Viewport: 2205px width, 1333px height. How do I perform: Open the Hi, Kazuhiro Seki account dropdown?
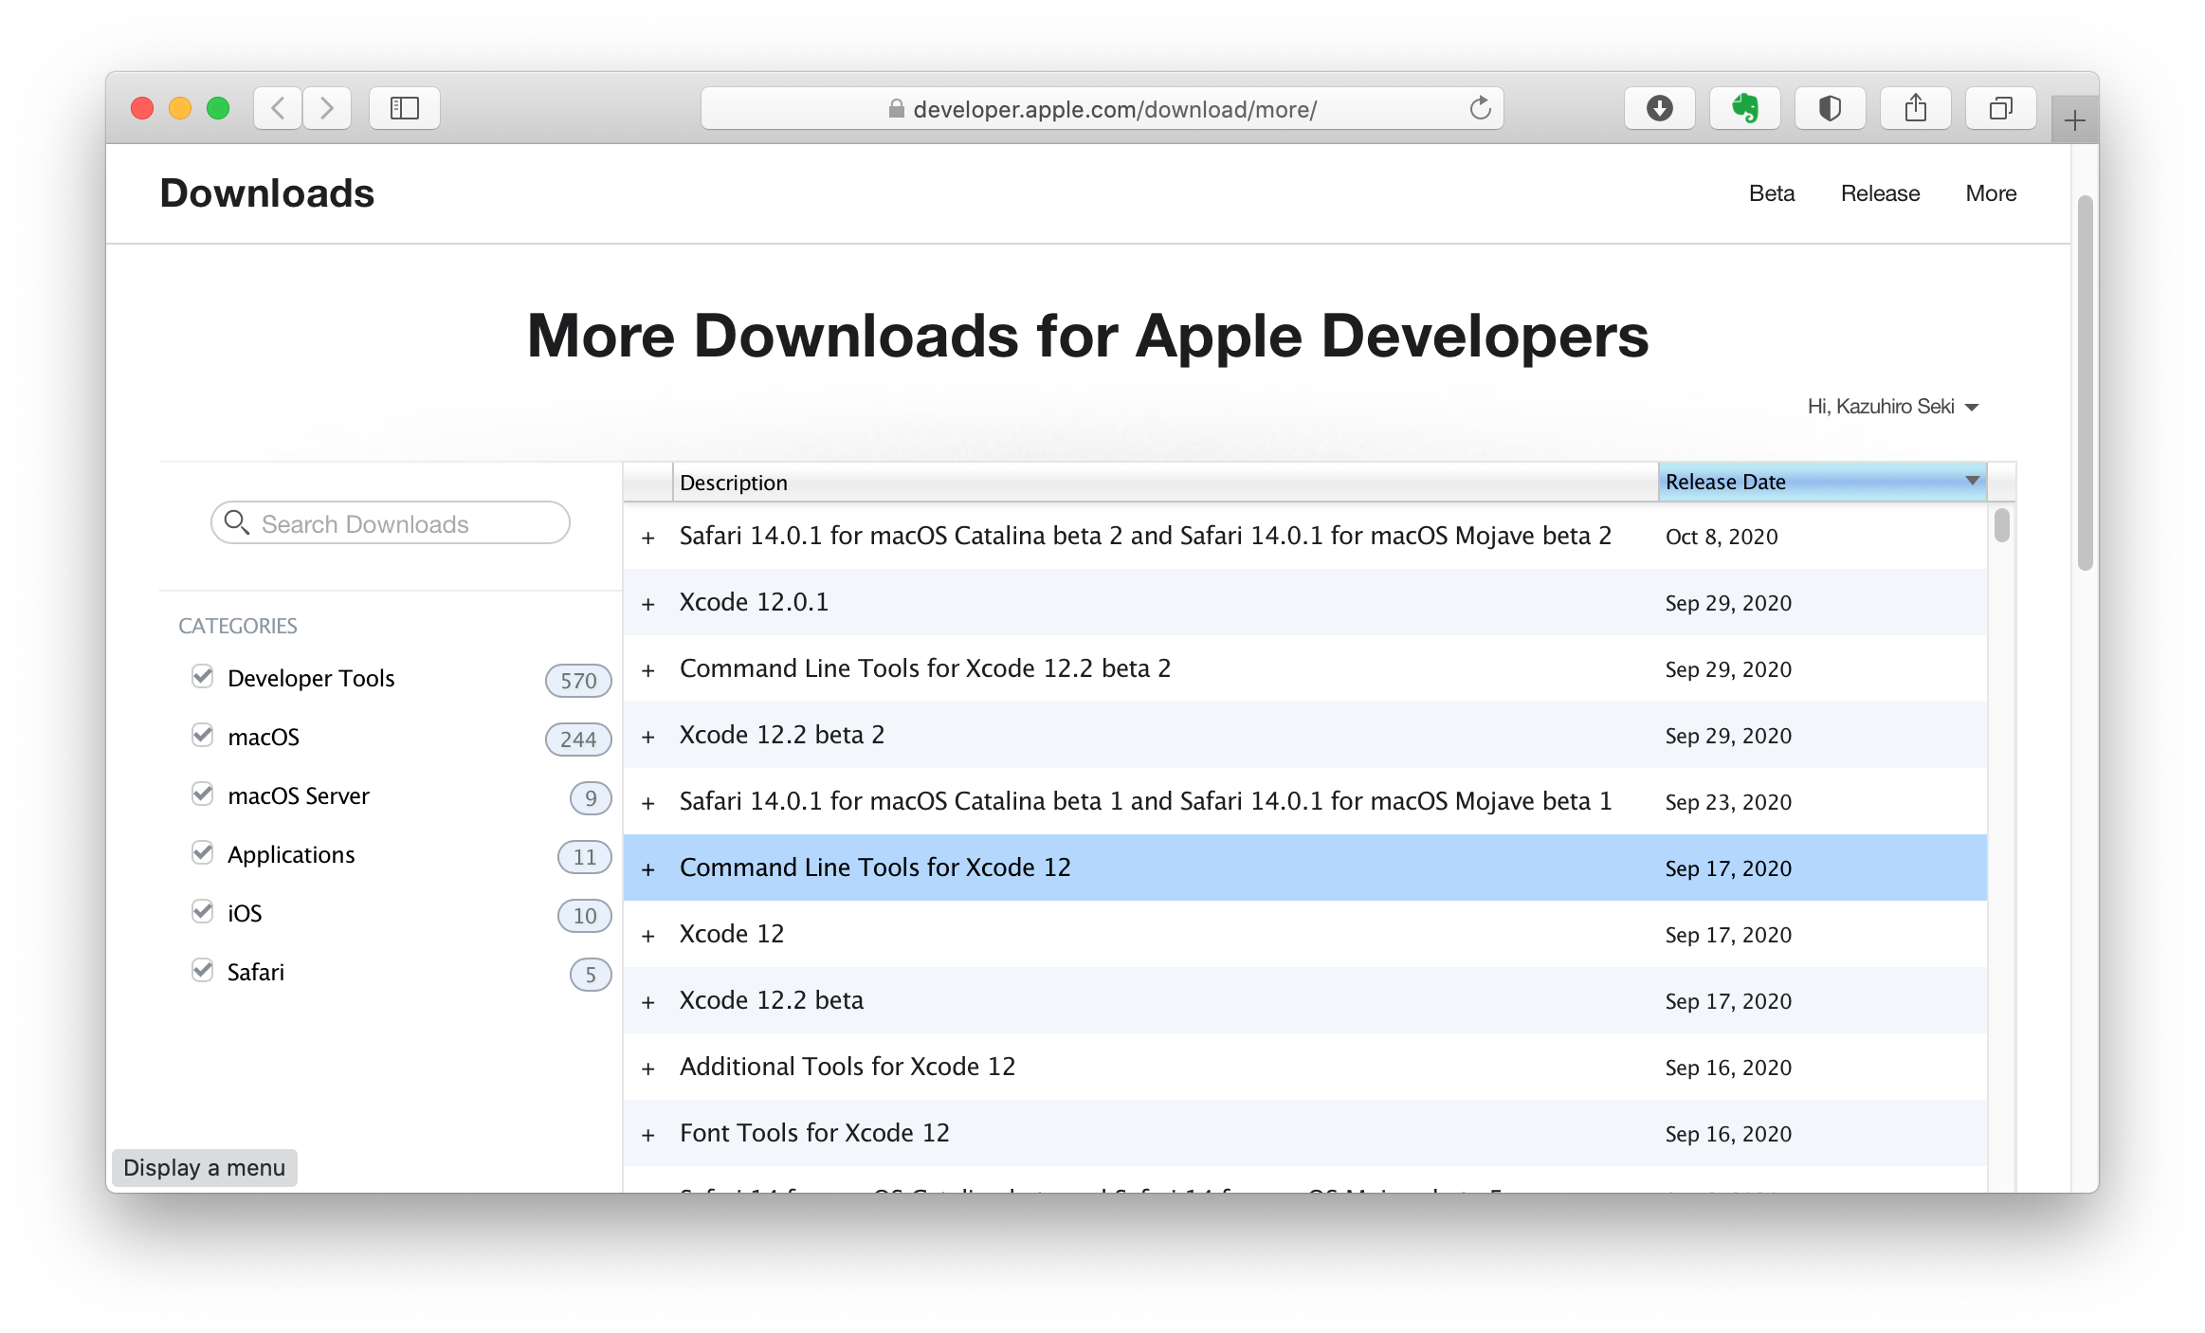pyautogui.click(x=1892, y=407)
